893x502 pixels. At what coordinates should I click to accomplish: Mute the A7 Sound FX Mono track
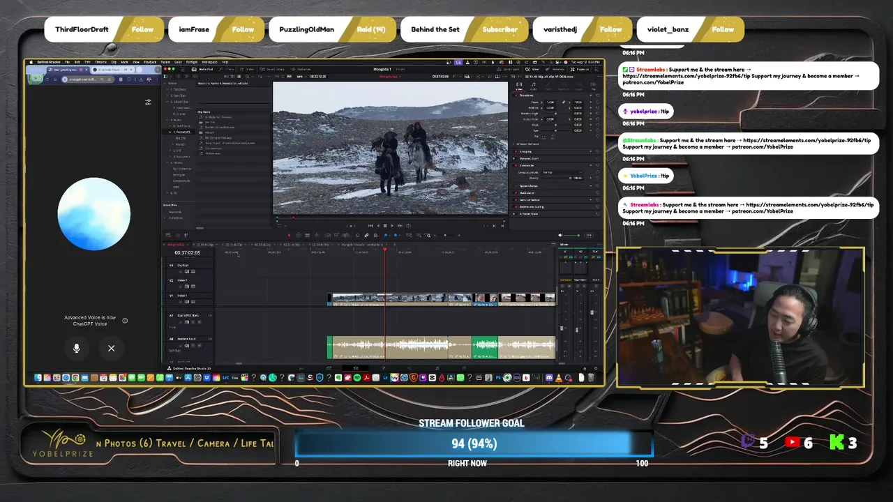coord(199,322)
